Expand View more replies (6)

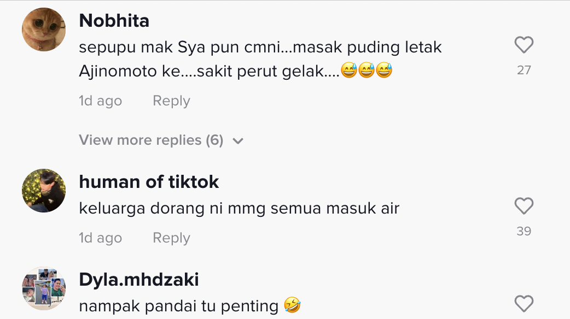click(151, 140)
